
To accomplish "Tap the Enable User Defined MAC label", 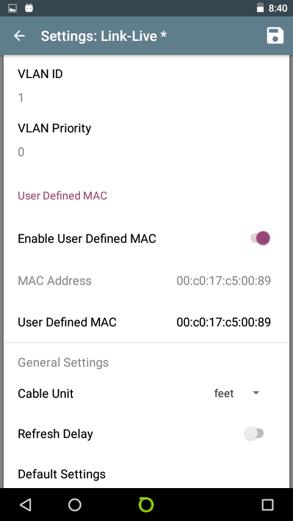I will pos(87,239).
